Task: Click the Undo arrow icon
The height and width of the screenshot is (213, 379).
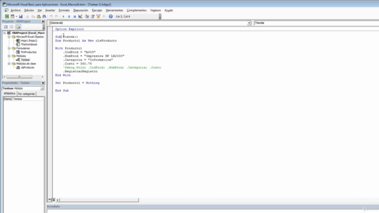Action: pyautogui.click(x=51, y=17)
